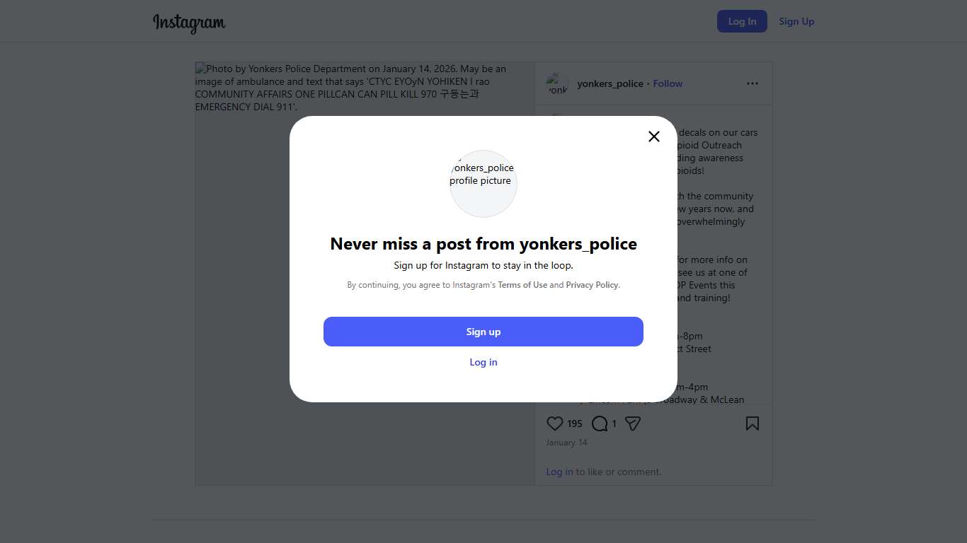The image size is (967, 543).
Task: Open Terms of Use link
Action: point(522,285)
